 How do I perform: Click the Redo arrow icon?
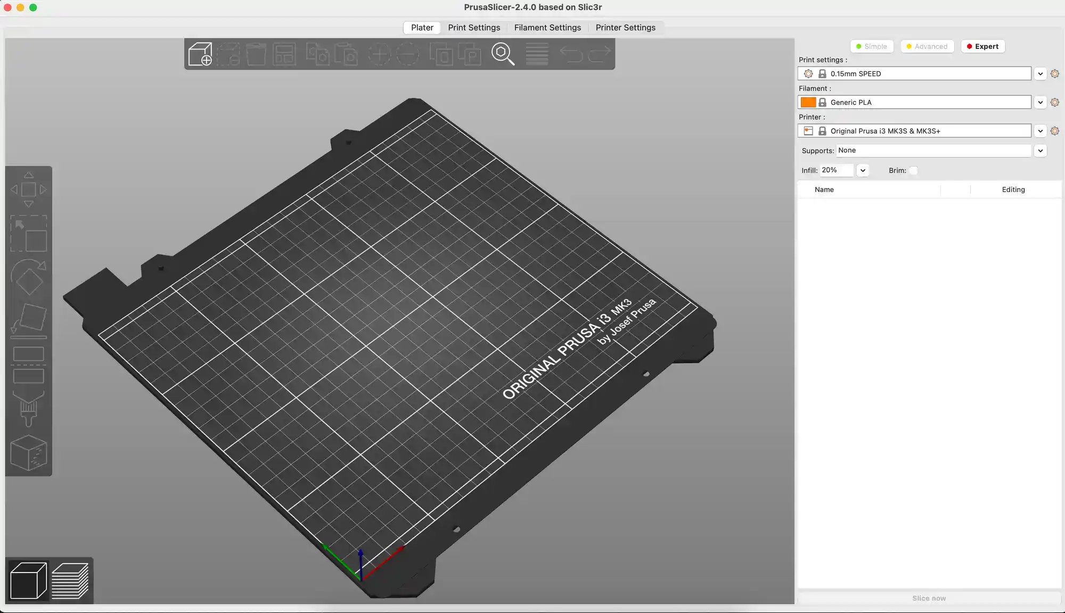coord(599,54)
